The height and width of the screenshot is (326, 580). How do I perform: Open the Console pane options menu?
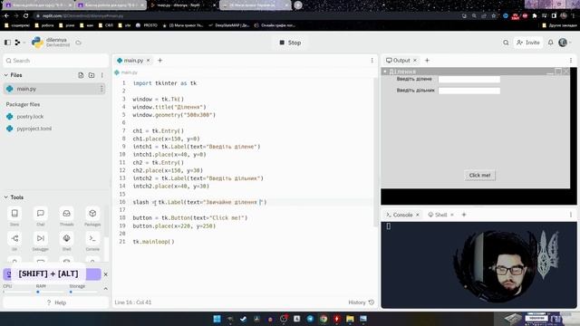pos(570,215)
